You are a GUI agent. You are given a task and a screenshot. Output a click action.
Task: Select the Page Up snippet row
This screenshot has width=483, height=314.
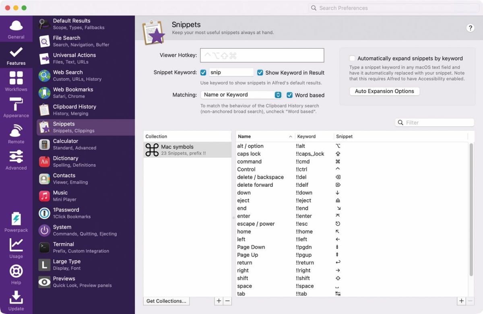click(x=352, y=255)
